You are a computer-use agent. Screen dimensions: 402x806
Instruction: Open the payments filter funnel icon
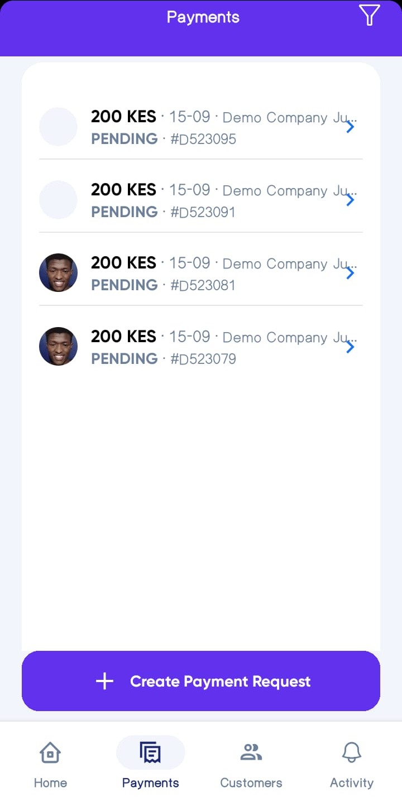coord(369,15)
